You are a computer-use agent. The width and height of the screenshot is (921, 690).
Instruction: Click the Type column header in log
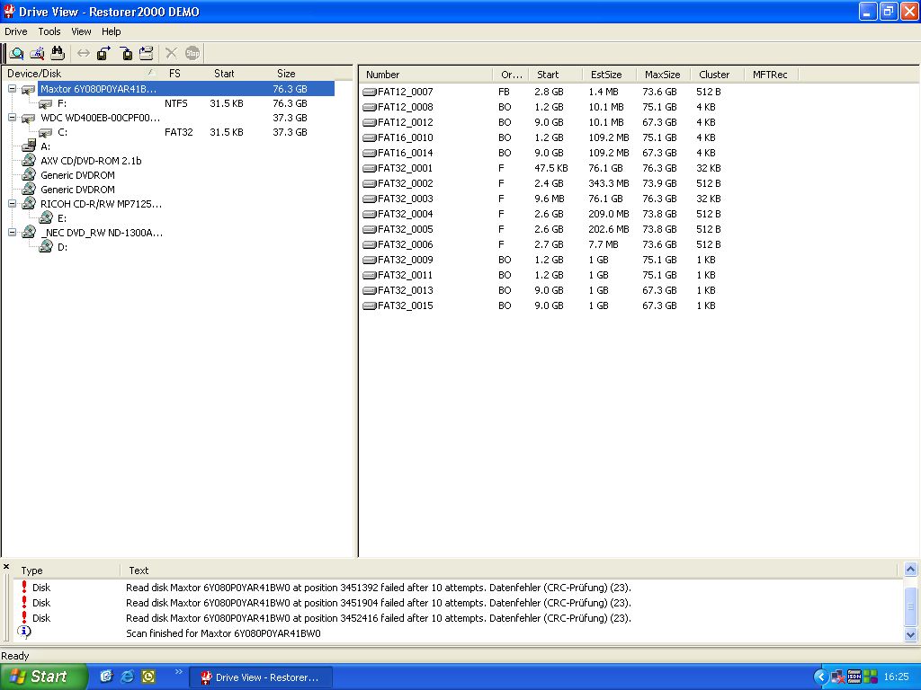(67, 571)
